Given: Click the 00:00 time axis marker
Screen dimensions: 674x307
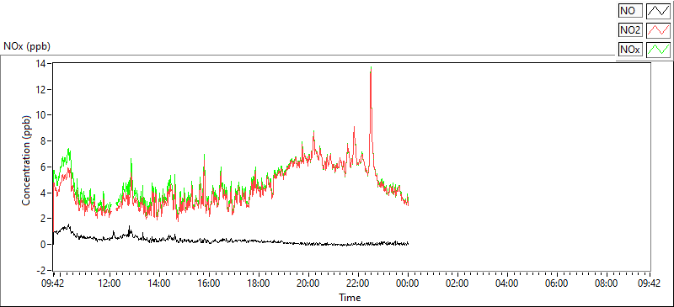Looking at the screenshot, I should 408,283.
